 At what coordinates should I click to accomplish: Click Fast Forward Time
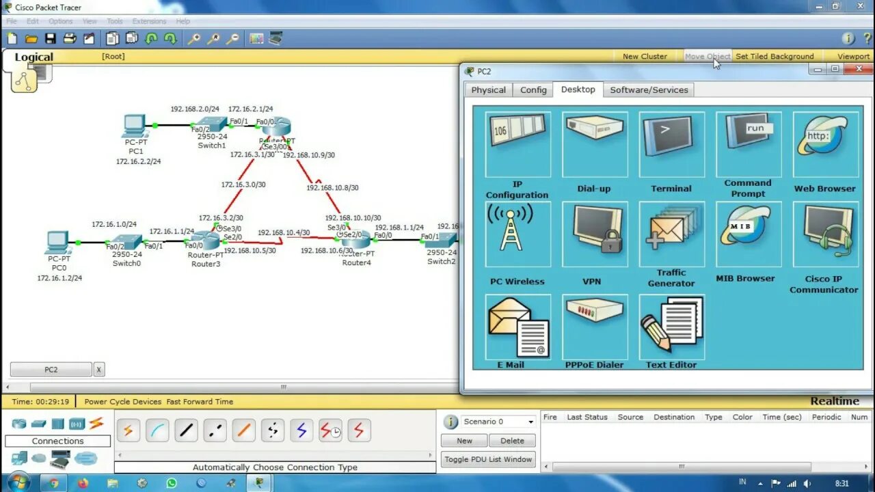200,402
